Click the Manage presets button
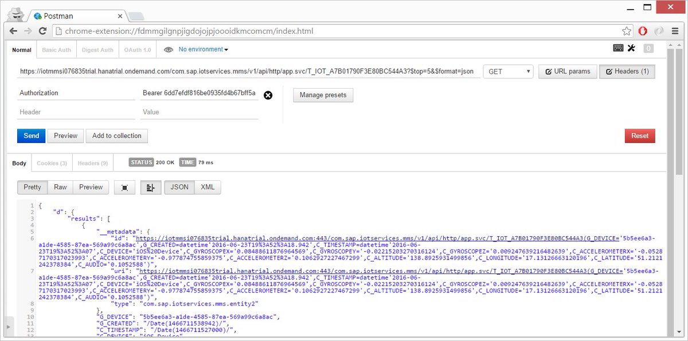Viewport: 688px width, 341px height. pos(323,95)
